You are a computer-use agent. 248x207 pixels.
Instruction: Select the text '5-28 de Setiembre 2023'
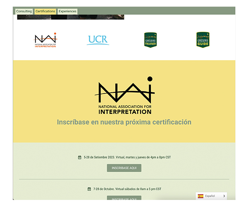point(99,157)
